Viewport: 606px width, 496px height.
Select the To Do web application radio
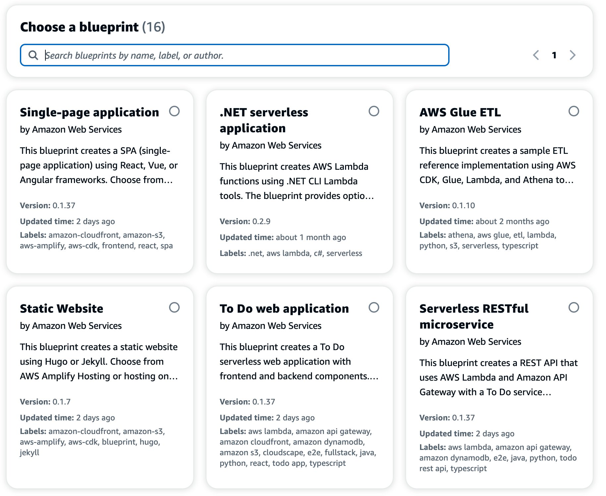pos(374,307)
